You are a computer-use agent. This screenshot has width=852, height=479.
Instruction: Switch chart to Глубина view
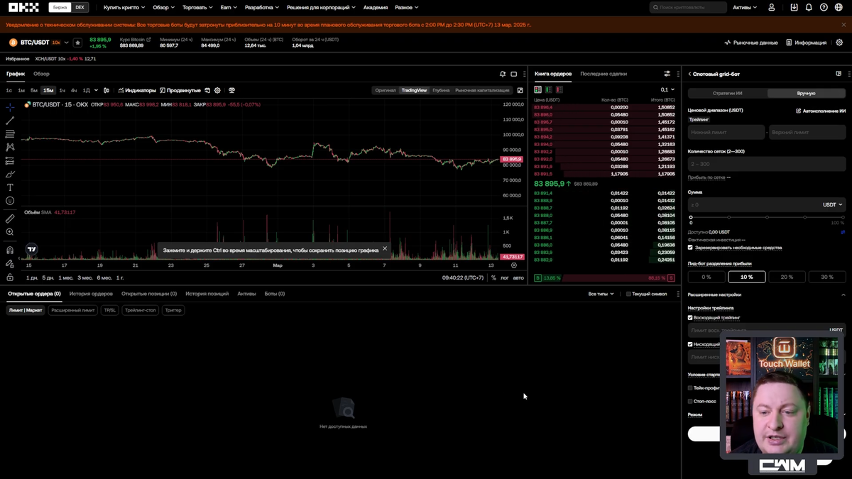click(441, 90)
